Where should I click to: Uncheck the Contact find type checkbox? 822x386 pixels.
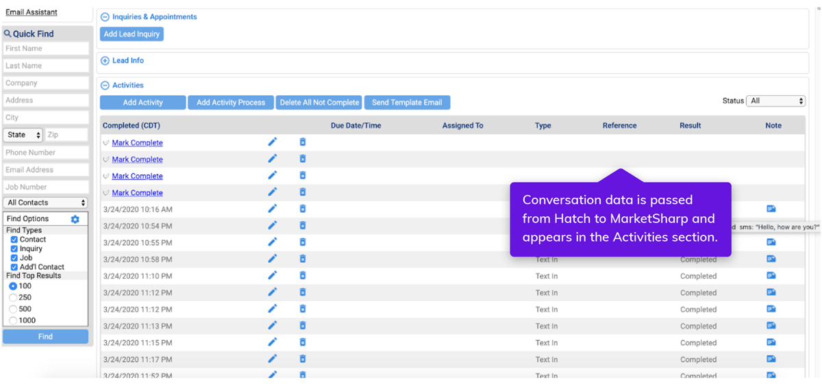point(14,240)
